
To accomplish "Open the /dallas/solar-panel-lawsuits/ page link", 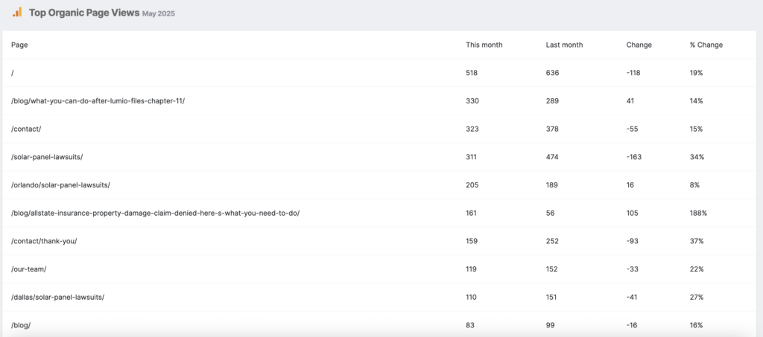I will 57,297.
